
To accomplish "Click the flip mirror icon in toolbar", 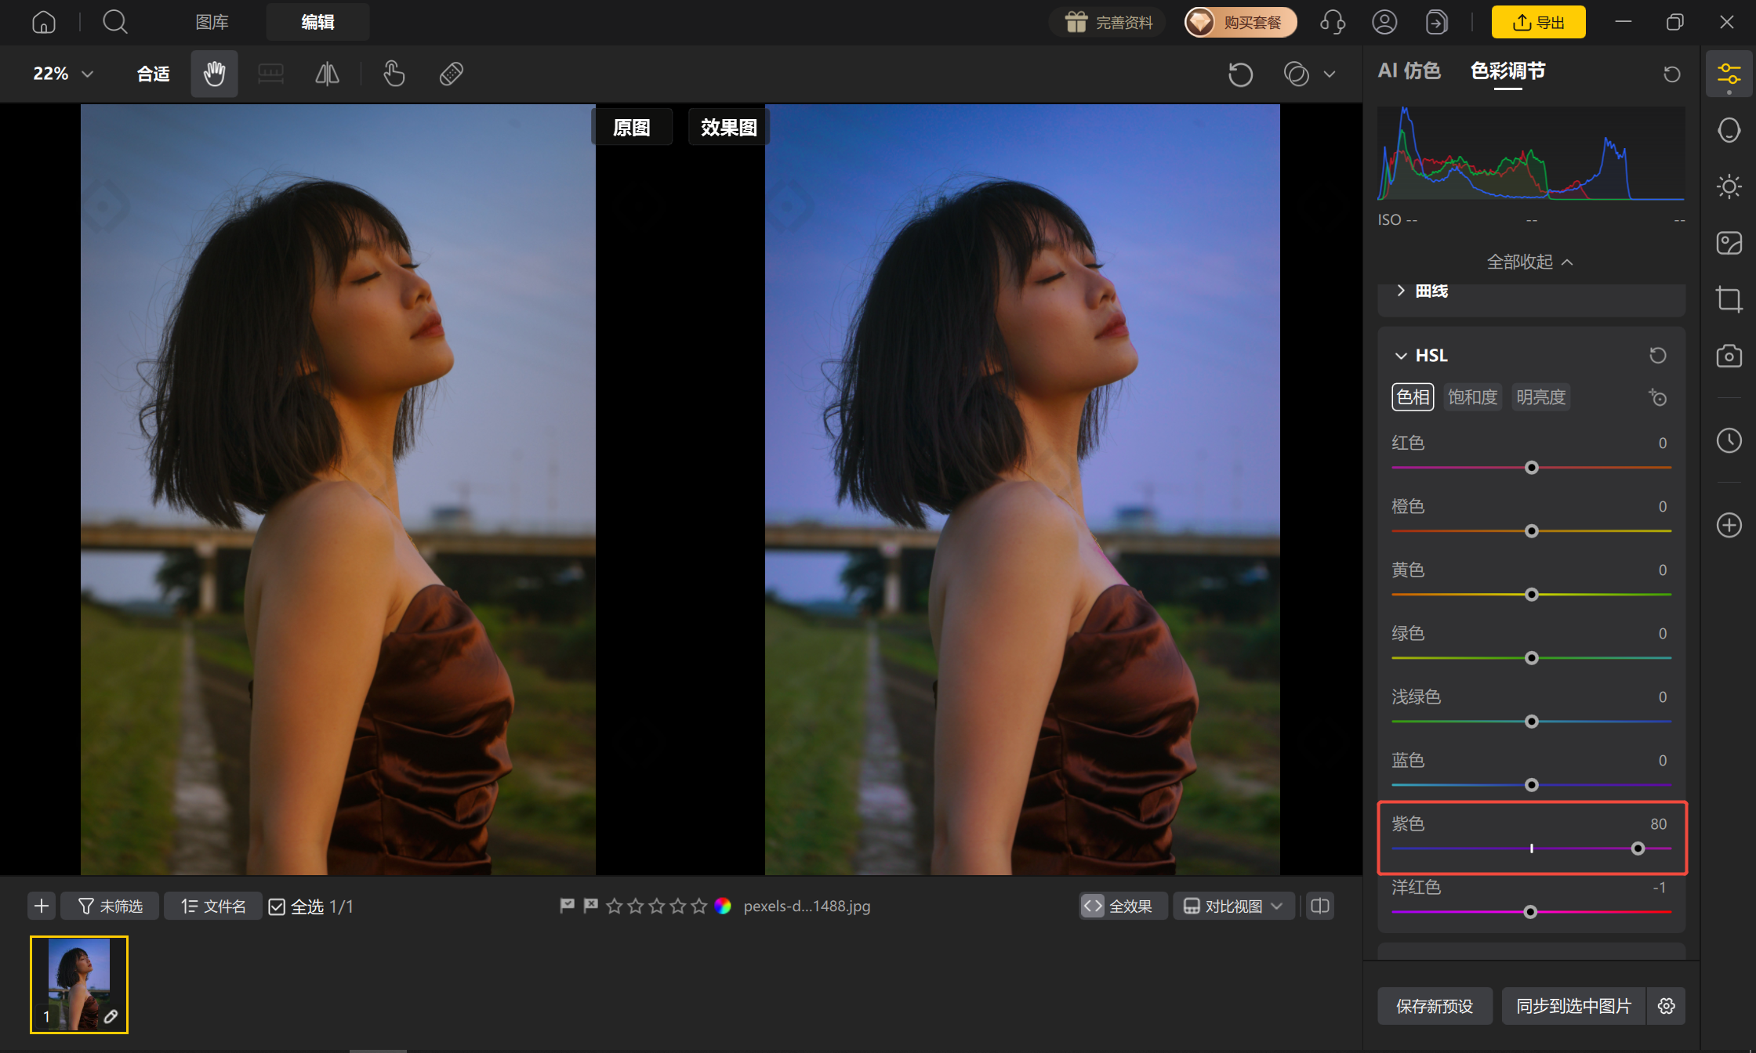I will pos(327,74).
